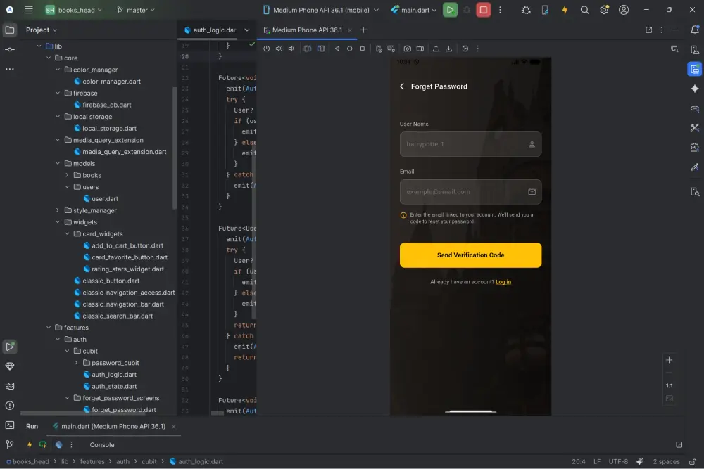The height and width of the screenshot is (469, 704).
Task: Start screen recording from the emulator toolbar
Action: 420,49
